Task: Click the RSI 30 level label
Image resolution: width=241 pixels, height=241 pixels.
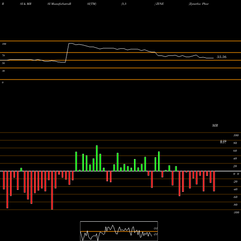Action: [3, 71]
